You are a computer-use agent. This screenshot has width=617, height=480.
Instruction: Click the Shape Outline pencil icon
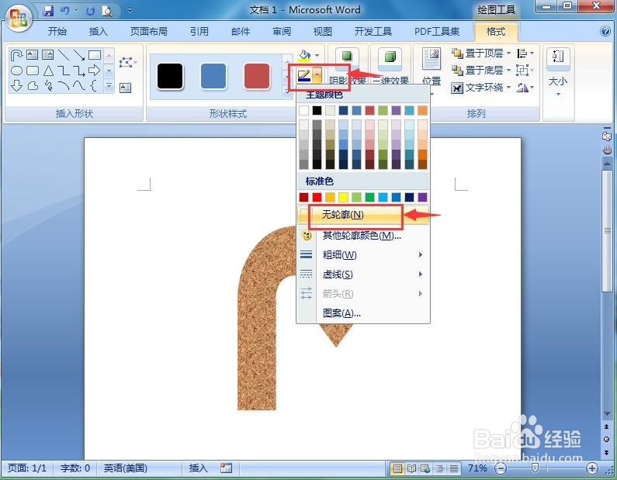click(x=304, y=74)
